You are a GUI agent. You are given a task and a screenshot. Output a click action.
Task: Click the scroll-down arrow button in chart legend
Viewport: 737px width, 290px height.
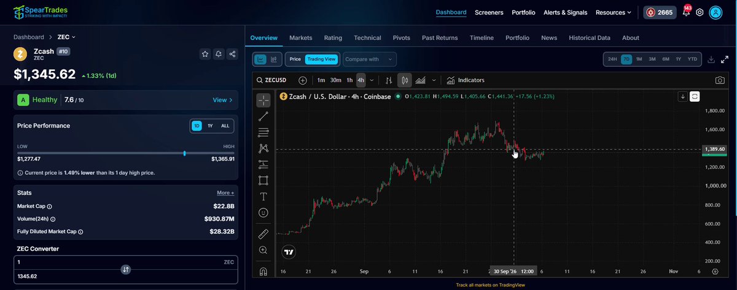(682, 96)
